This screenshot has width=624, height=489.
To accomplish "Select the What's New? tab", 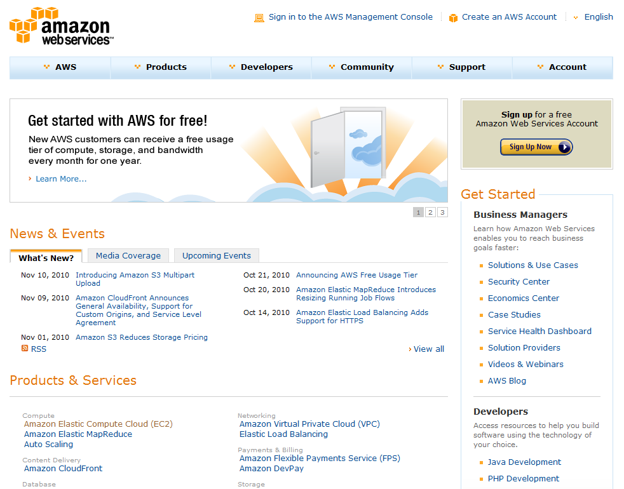I will [x=46, y=257].
